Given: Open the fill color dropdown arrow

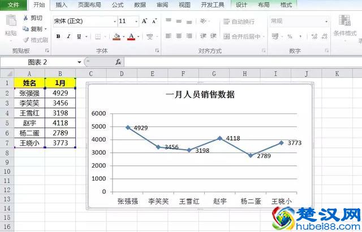Looking at the screenshot, I should coord(123,37).
